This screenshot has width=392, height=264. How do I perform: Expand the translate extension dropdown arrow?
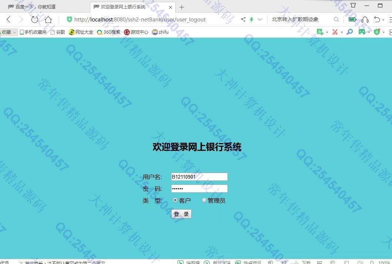point(327,32)
